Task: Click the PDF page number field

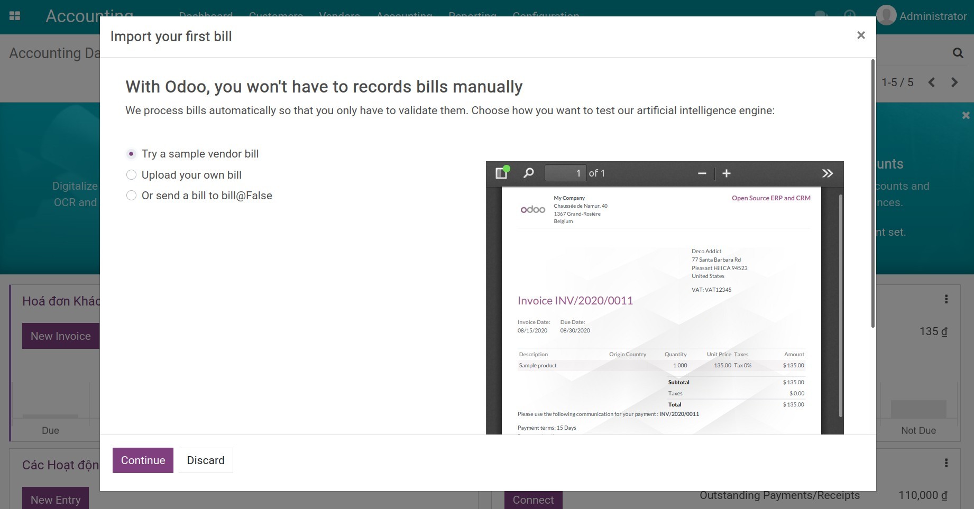Action: (565, 173)
